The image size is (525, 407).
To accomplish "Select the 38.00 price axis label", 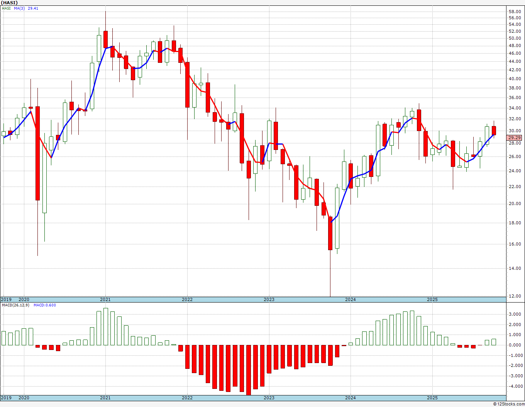I will (x=515, y=88).
